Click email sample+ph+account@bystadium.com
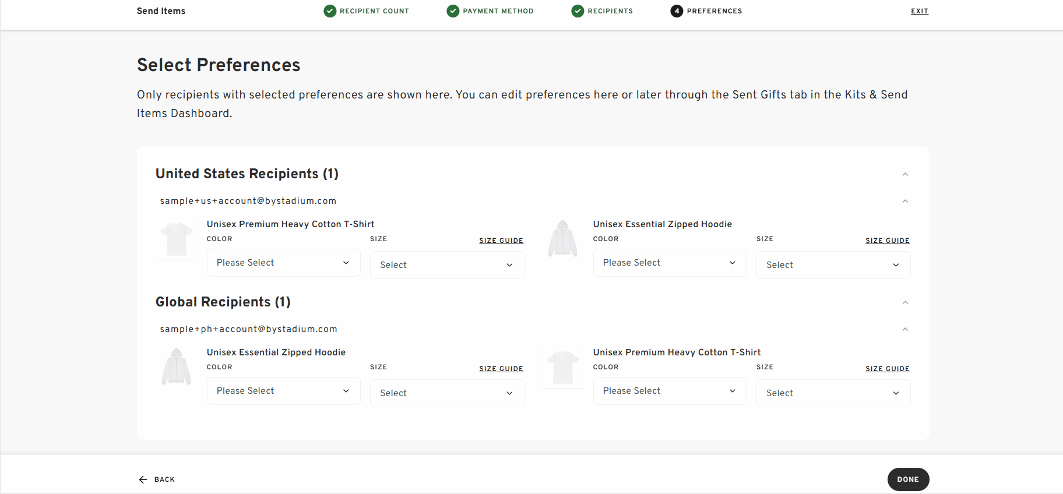Viewport: 1063px width, 494px height. click(x=249, y=329)
